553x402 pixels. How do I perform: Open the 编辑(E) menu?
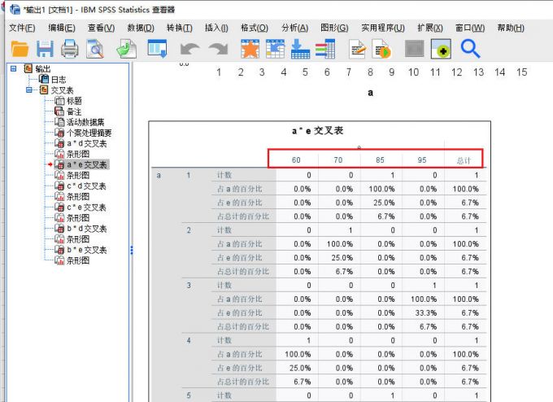pos(62,28)
